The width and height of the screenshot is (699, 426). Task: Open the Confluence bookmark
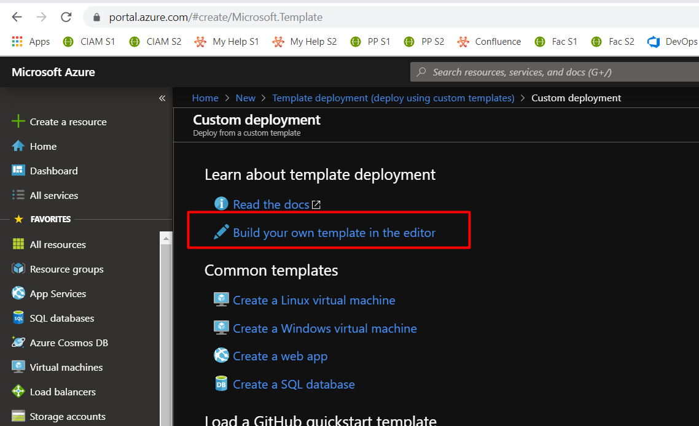[x=489, y=42]
